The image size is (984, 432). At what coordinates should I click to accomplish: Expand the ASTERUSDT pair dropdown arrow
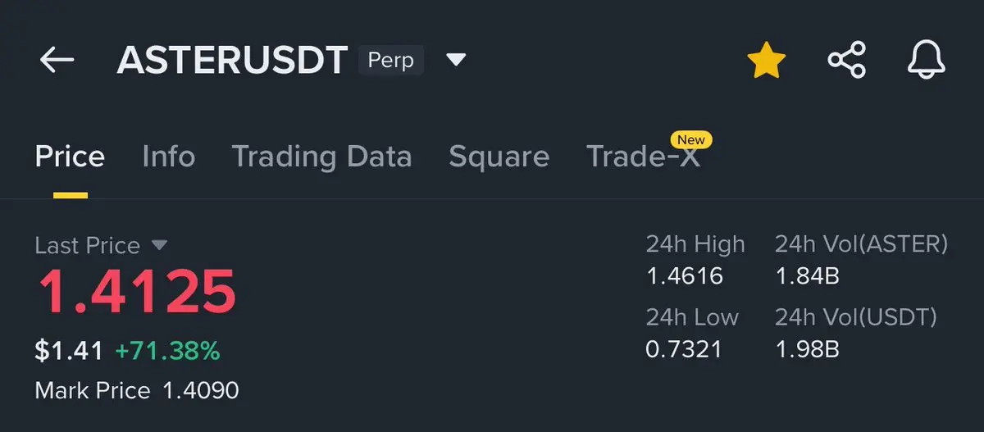coord(456,61)
